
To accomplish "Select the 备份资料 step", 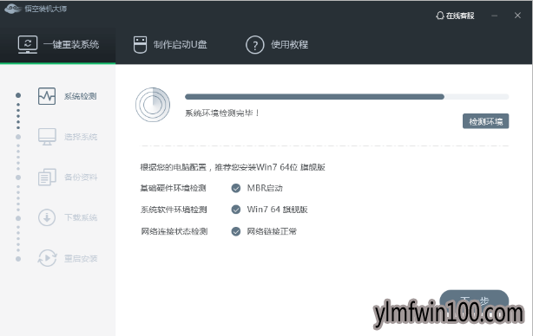I will (68, 178).
